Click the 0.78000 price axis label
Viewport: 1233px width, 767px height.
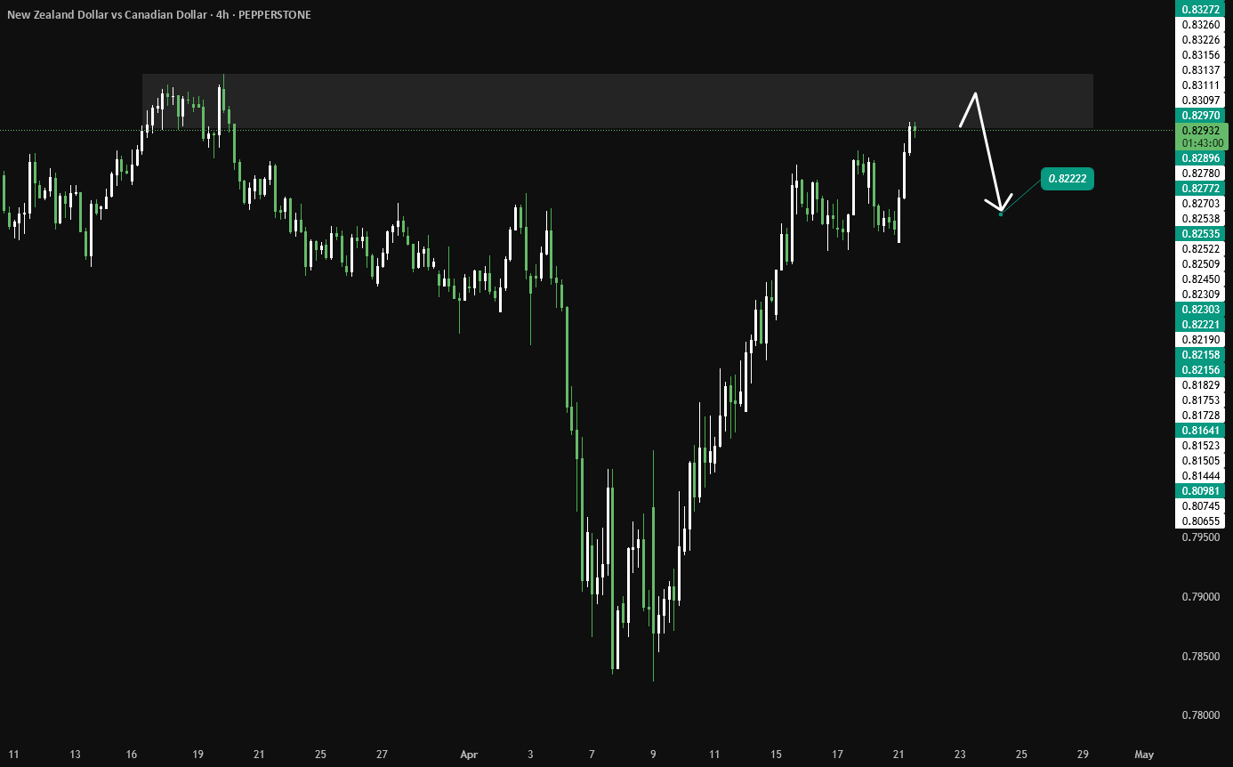coord(1200,715)
